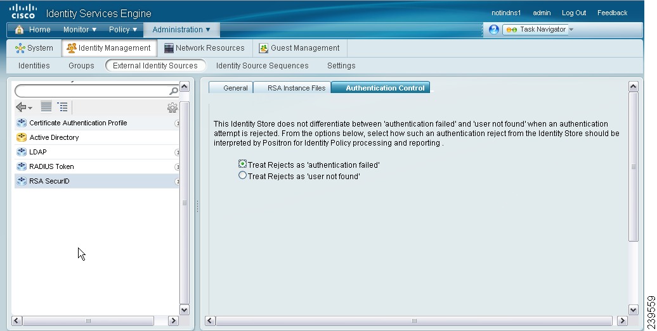Click the Feedback link
Viewport: 657px width, 331px height.
612,13
